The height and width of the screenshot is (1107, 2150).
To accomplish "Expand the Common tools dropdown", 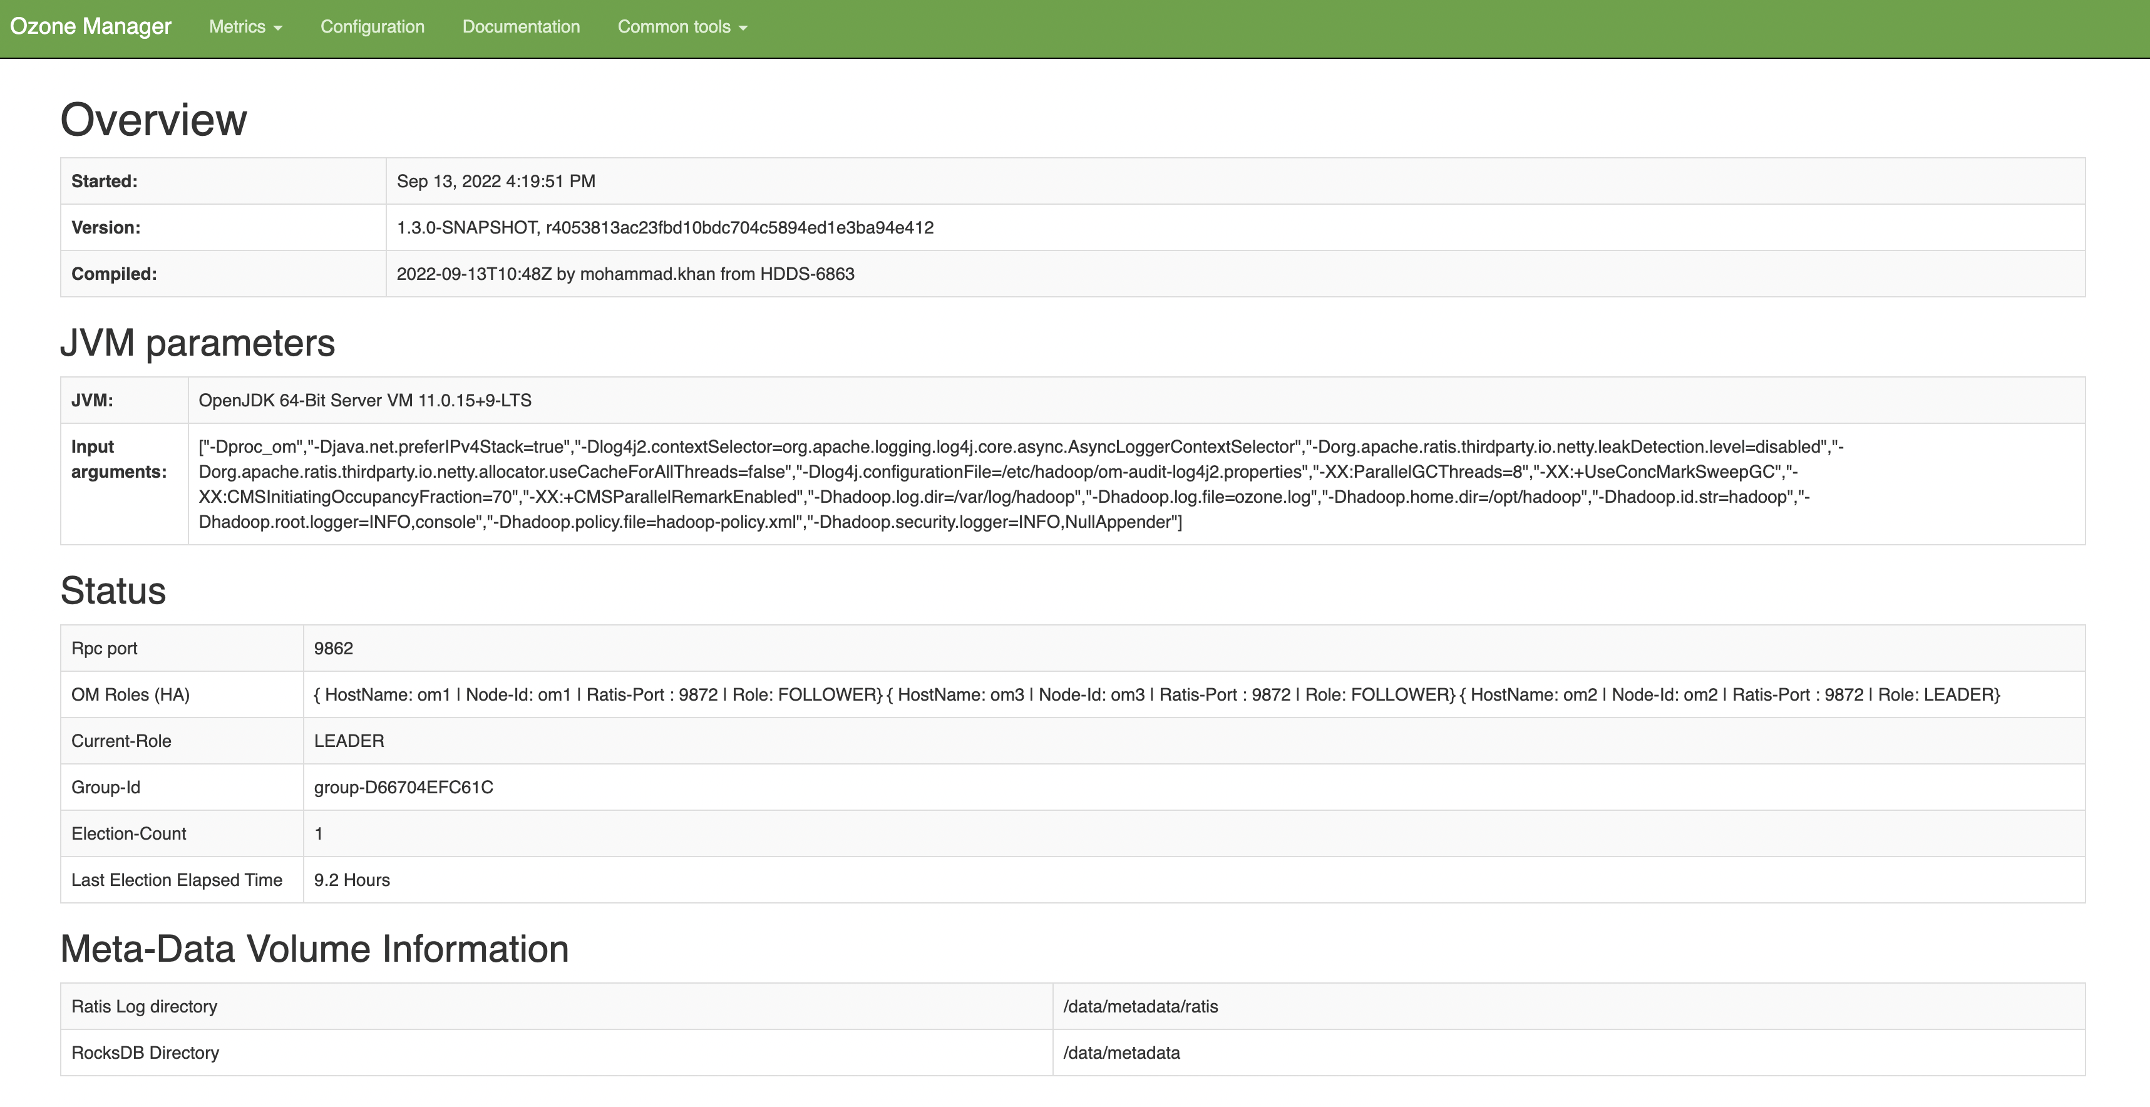I will tap(682, 27).
